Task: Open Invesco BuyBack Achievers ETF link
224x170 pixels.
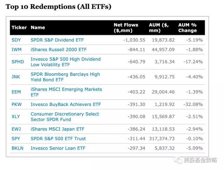Action: 65,104
